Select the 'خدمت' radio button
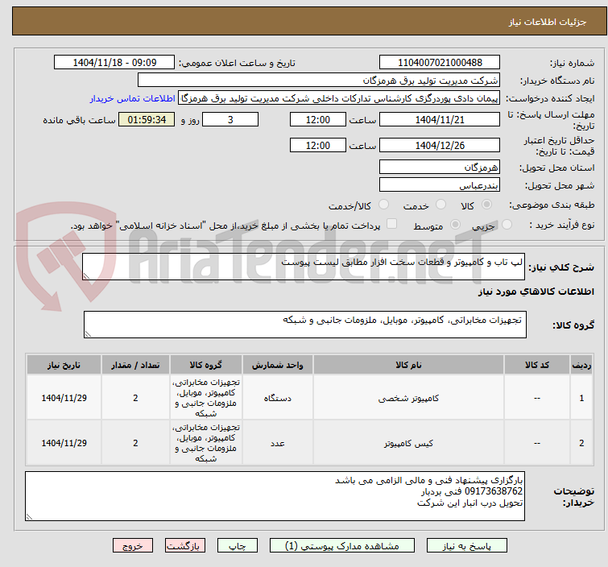Viewport: 608px width, 567px height. tap(440, 205)
